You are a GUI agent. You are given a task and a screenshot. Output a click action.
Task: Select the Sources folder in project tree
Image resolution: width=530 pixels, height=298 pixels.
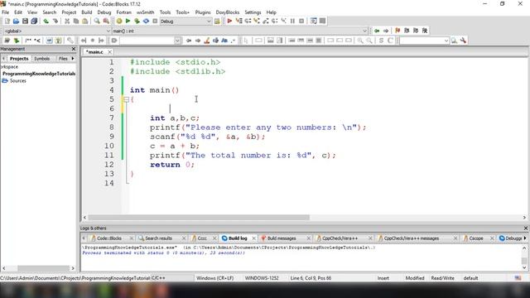point(18,81)
